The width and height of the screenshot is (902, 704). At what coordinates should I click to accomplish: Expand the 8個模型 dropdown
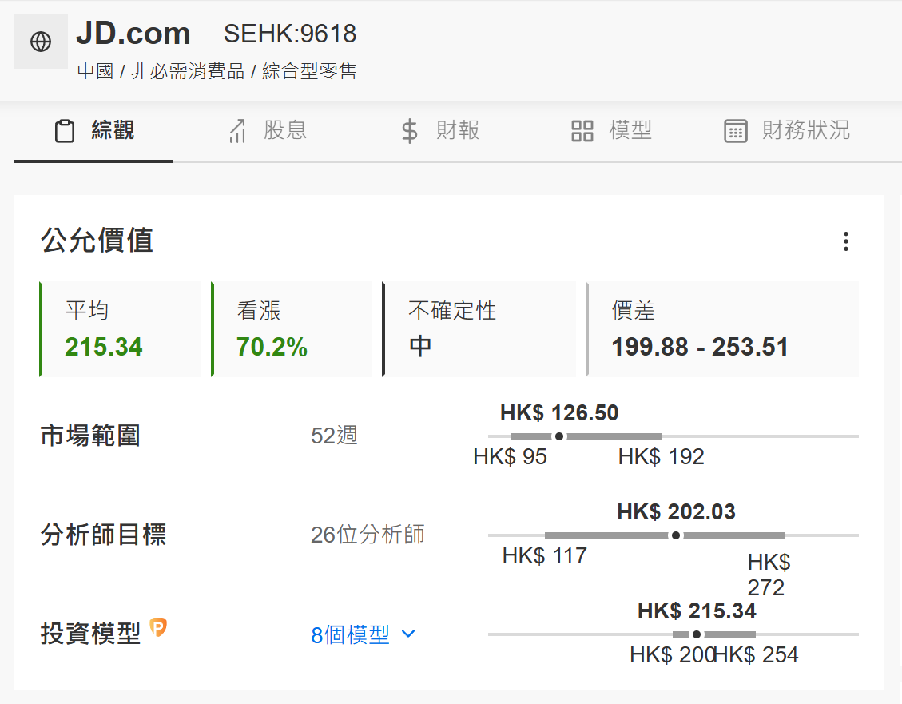pos(363,635)
